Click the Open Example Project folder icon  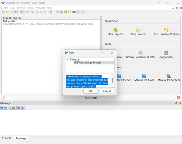click(x=166, y=30)
